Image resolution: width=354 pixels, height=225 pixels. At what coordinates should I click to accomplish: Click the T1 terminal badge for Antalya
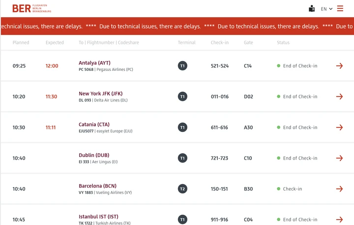[182, 66]
